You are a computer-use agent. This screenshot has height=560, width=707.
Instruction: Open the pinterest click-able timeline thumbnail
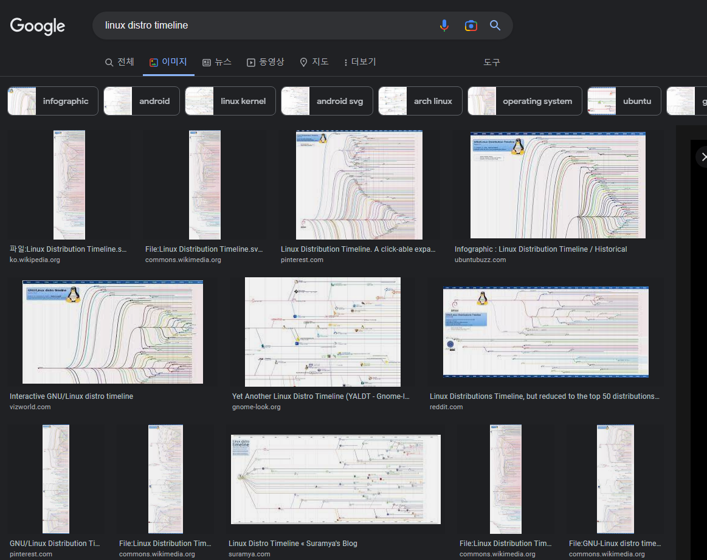(x=359, y=185)
